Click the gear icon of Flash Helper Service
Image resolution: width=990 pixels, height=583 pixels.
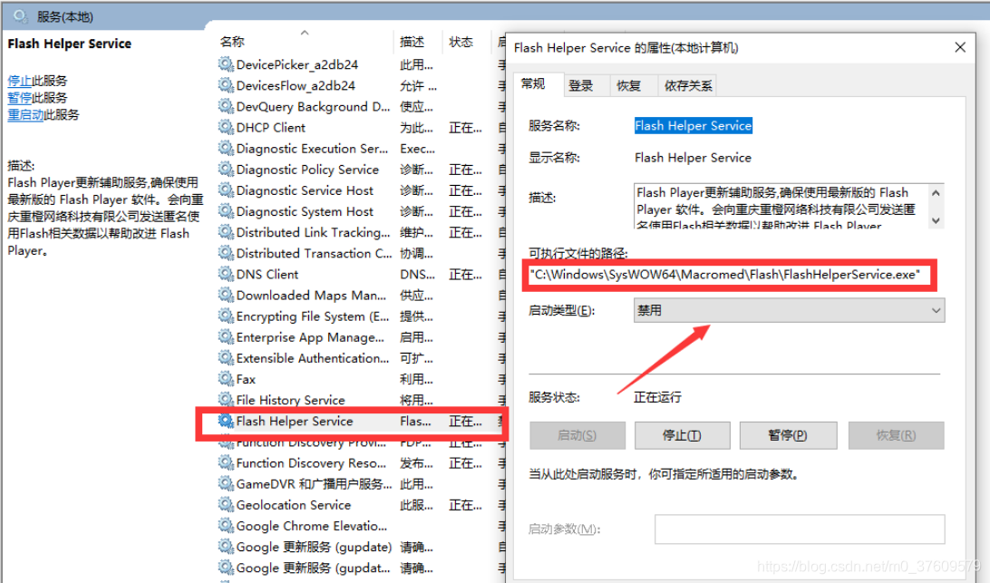coord(226,421)
